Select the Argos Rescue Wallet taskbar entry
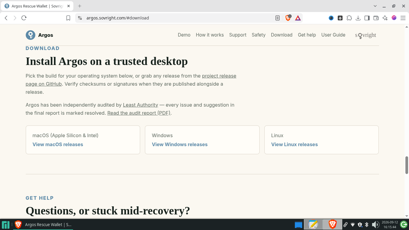This screenshot has height=230, width=409. point(43,225)
